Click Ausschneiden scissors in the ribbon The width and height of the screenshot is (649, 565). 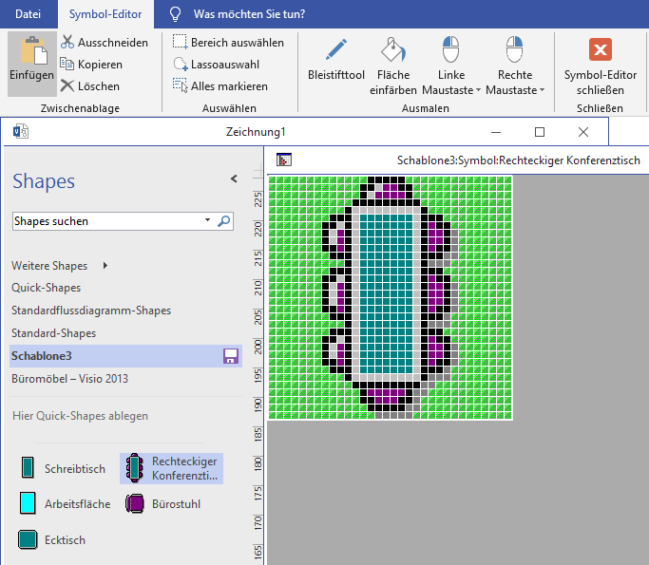tap(105, 43)
